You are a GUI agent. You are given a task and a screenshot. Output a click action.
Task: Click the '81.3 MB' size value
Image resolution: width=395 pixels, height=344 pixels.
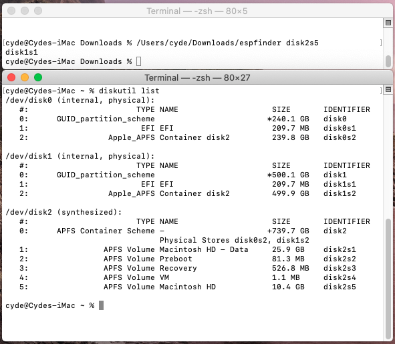click(288, 259)
